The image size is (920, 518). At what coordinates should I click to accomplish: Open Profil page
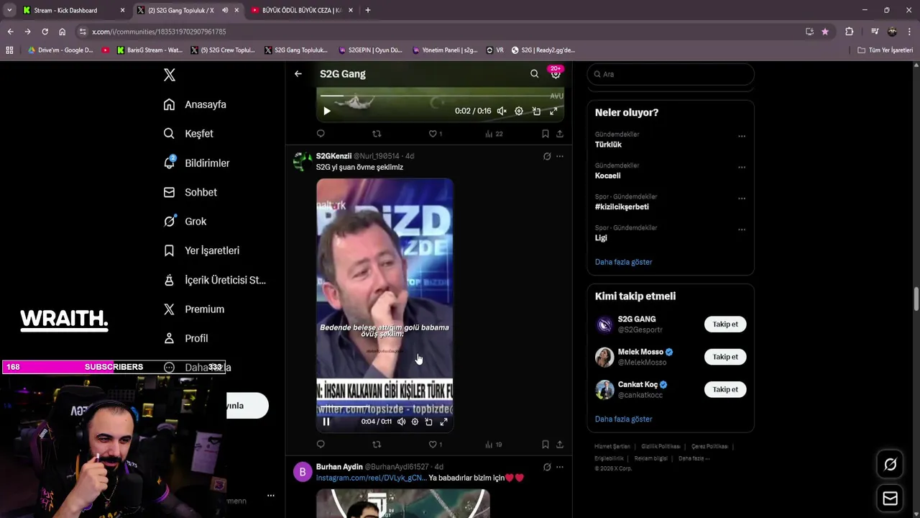tap(185, 338)
